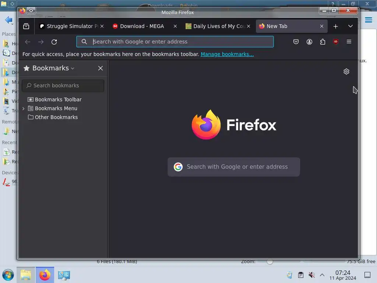Open system settings taskbar icon
This screenshot has height=283, width=377.
tap(64, 275)
